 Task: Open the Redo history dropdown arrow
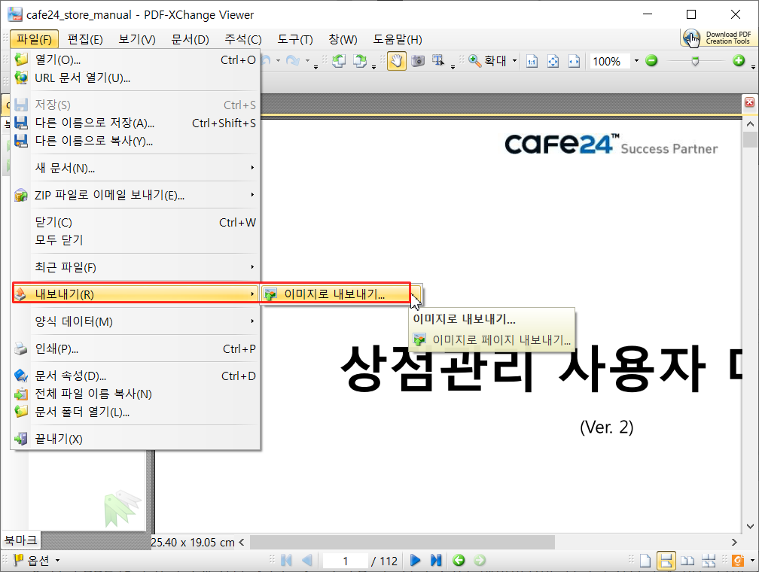pyautogui.click(x=307, y=61)
